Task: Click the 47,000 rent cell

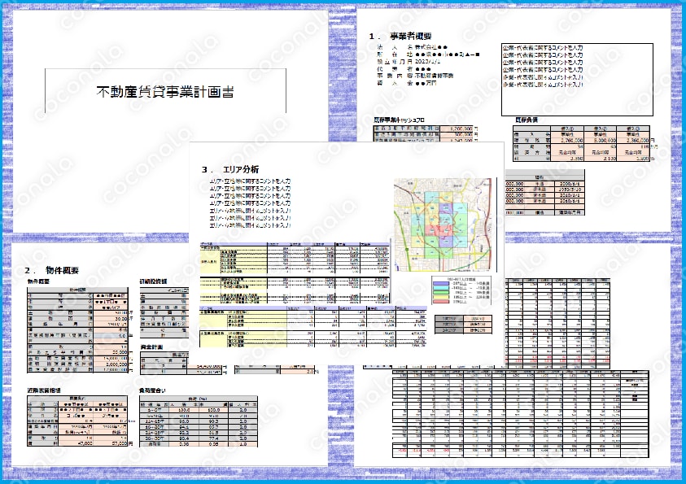Action: pos(76,443)
